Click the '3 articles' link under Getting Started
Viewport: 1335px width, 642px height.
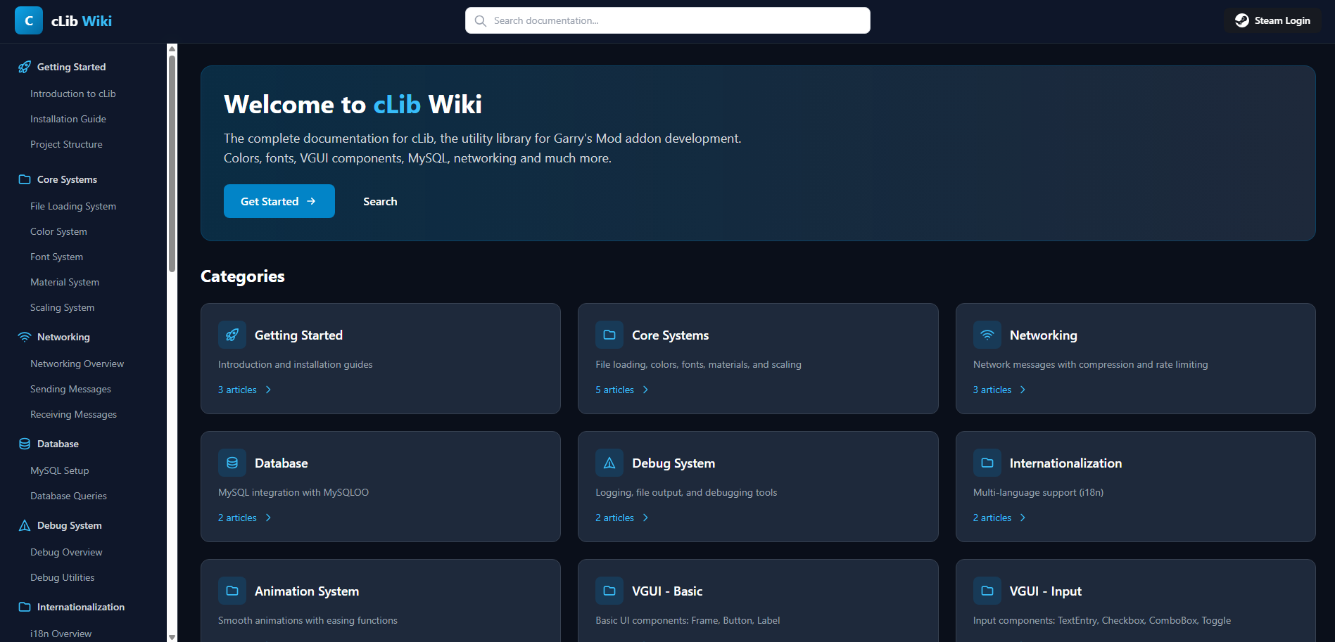[237, 390]
